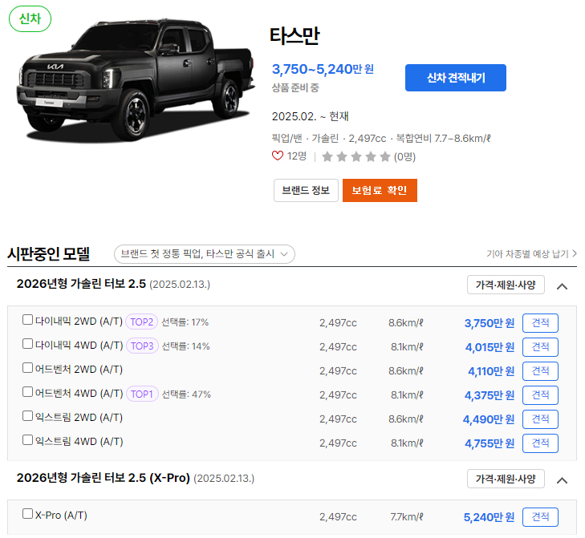Click the 상품 준비 중 status text
The width and height of the screenshot is (585, 538).
pos(295,88)
